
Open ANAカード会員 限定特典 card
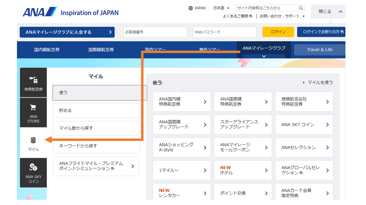304,192
